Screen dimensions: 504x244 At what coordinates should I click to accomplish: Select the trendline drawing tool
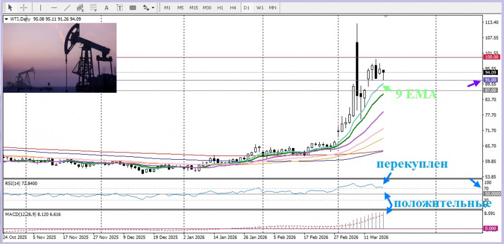(x=67, y=8)
